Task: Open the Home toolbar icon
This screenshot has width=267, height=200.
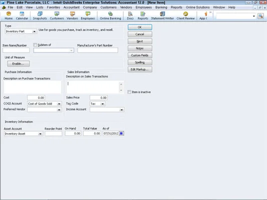Action: coord(9,15)
